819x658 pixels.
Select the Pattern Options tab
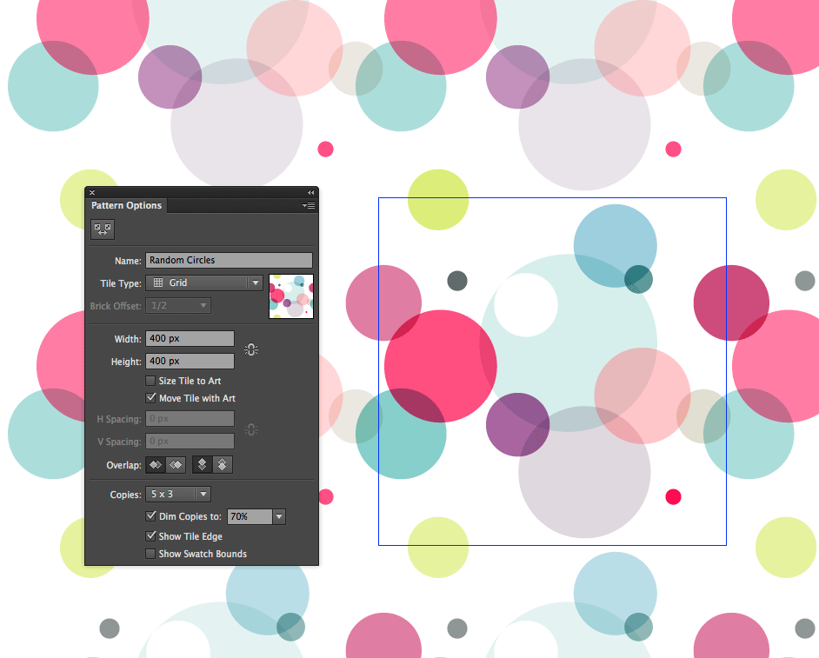coord(126,206)
